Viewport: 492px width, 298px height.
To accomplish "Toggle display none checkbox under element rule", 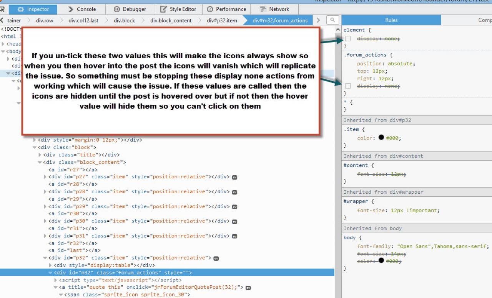I will (348, 39).
